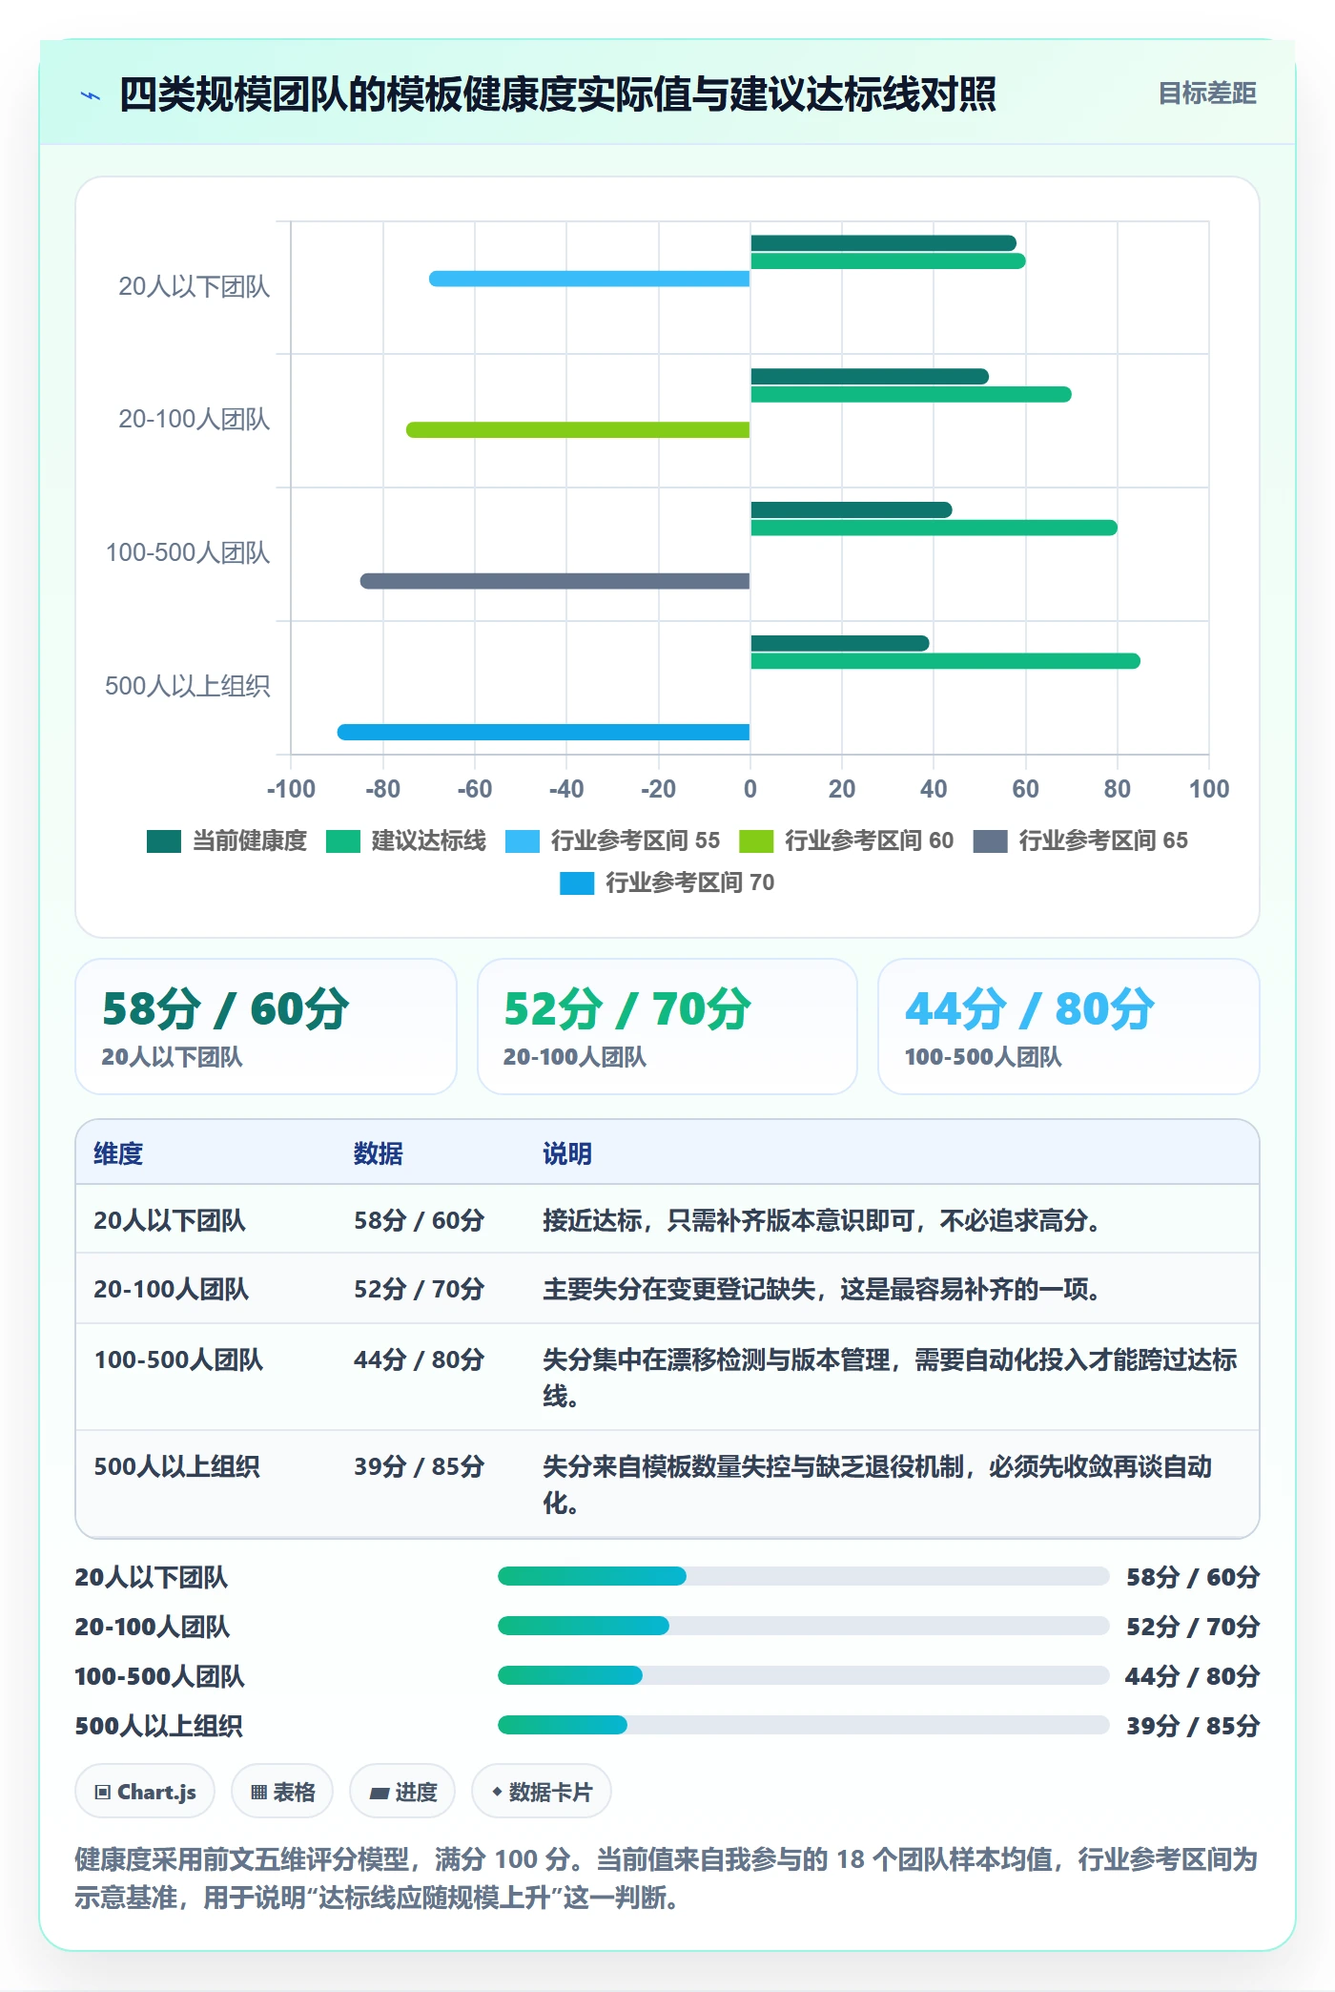
Task: Open the 52分 / 70分 data card
Action: (667, 1027)
